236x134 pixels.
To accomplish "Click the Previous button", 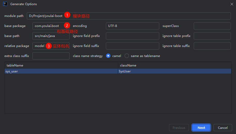I will pos(179,128).
